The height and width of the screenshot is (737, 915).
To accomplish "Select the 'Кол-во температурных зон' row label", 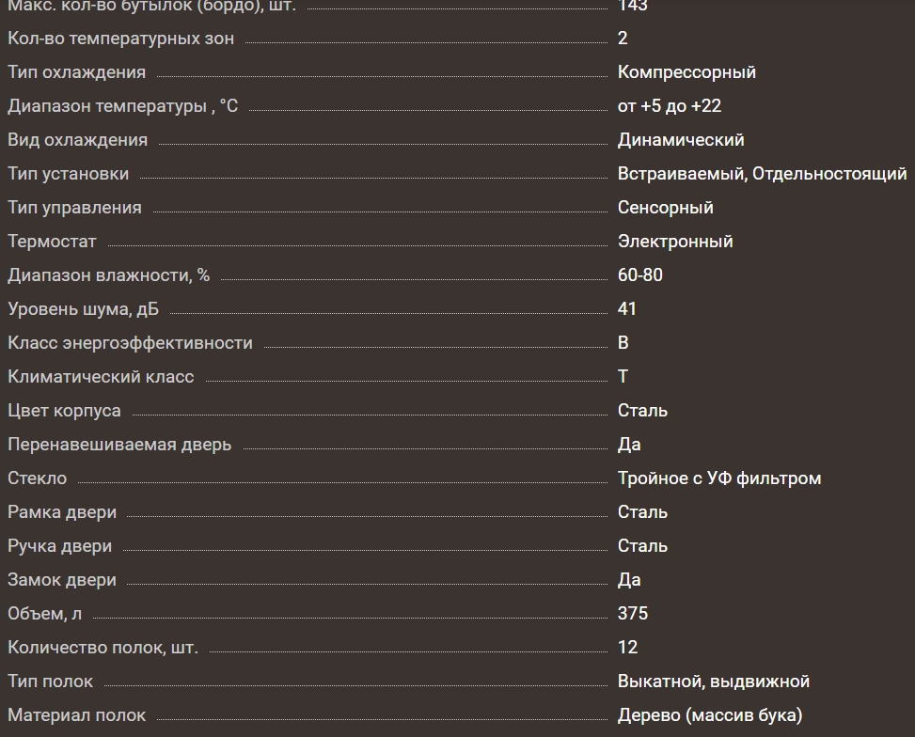I will tap(120, 39).
